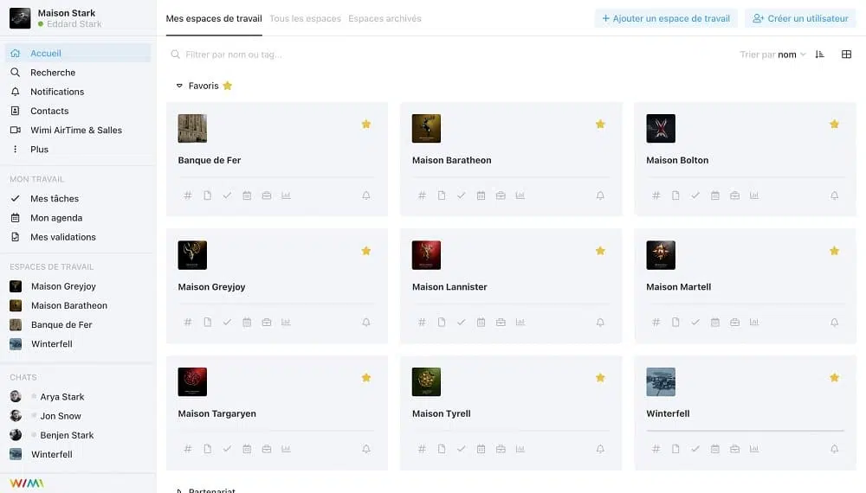Image resolution: width=866 pixels, height=493 pixels.
Task: Open chart icon on Maison Lannister card
Action: (x=520, y=322)
